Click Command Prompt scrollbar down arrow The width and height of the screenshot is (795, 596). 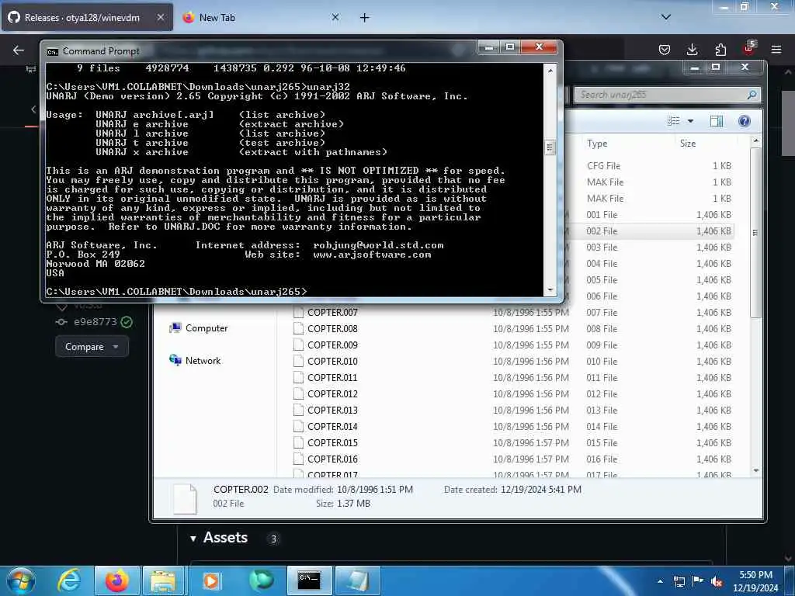[550, 290]
